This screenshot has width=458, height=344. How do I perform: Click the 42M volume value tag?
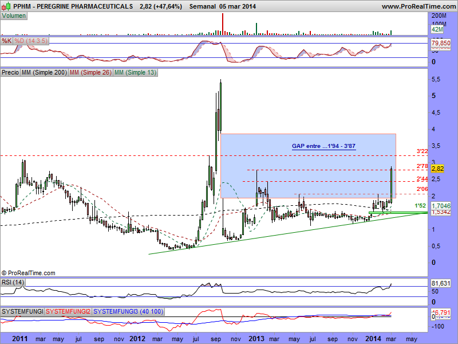click(x=437, y=29)
